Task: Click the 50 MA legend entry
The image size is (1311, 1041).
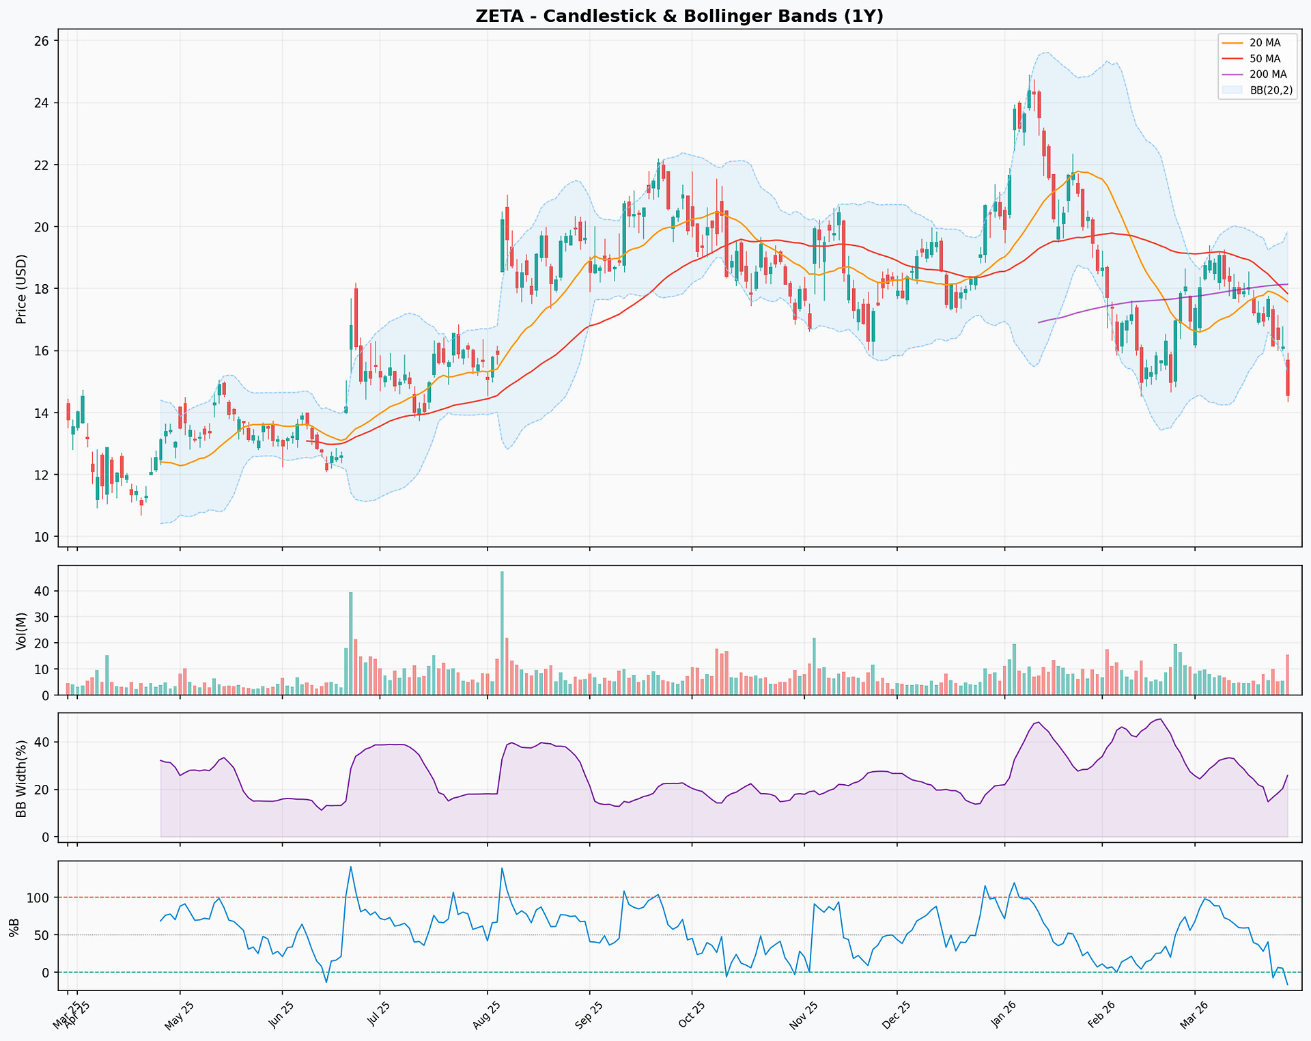Action: (x=1265, y=59)
